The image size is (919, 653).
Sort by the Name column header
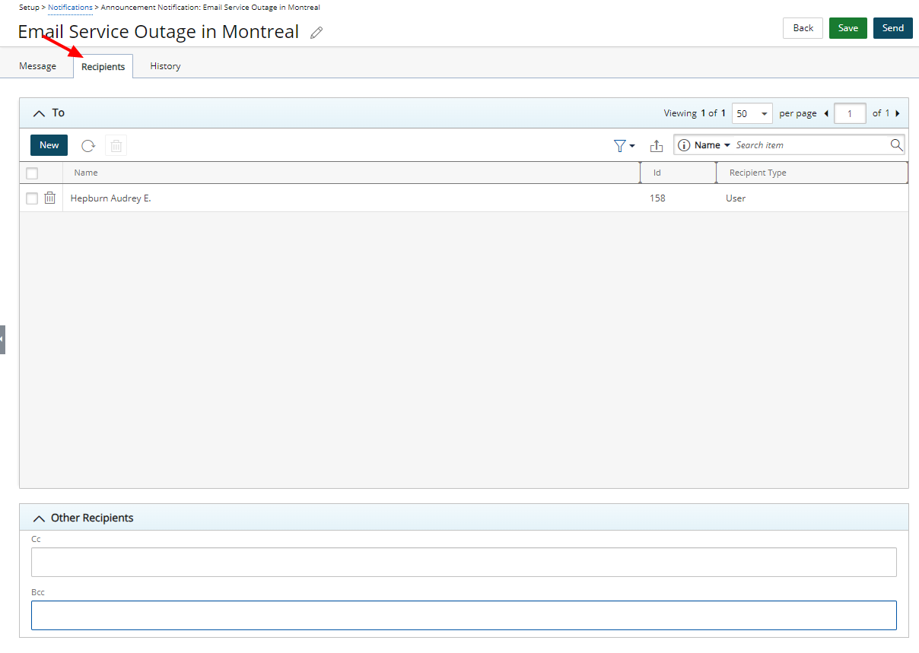click(351, 173)
